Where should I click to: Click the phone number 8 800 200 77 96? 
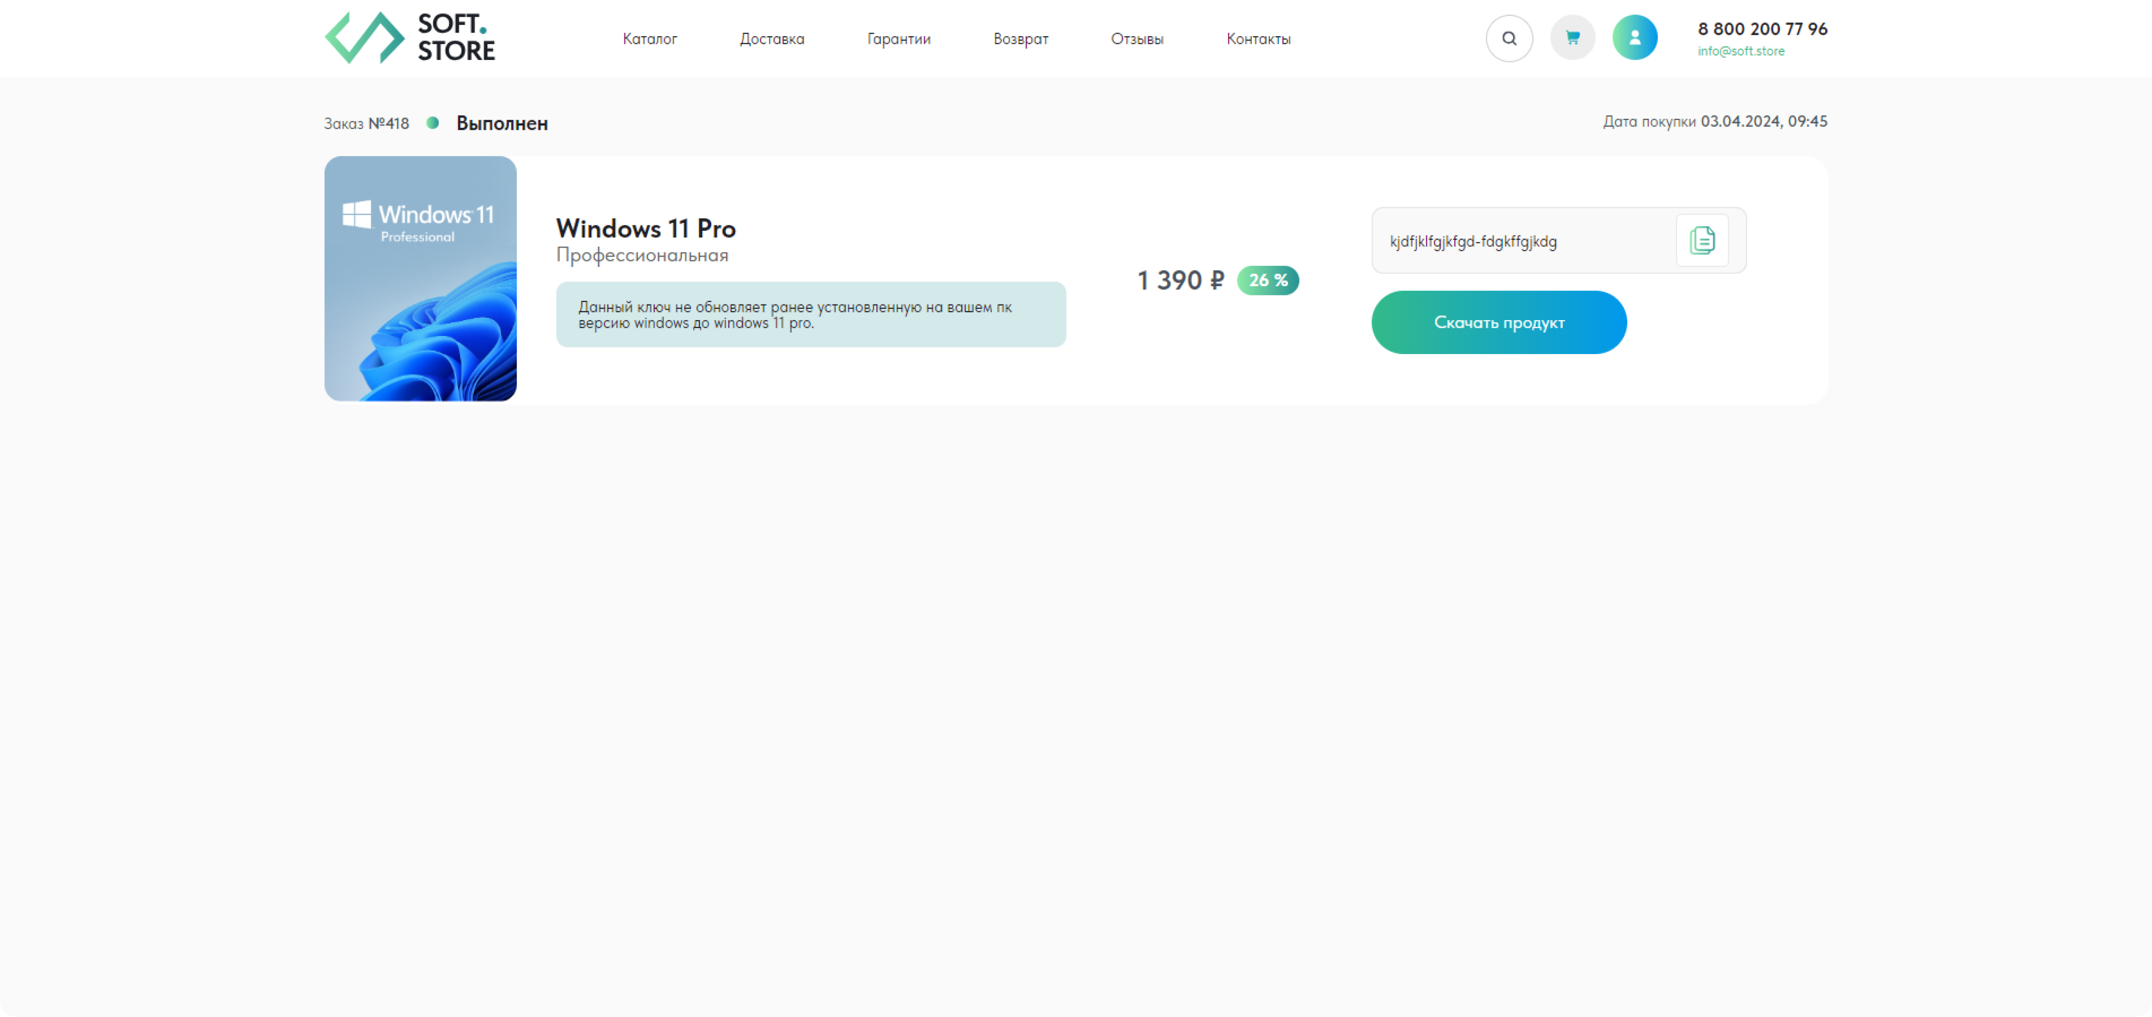1762,29
